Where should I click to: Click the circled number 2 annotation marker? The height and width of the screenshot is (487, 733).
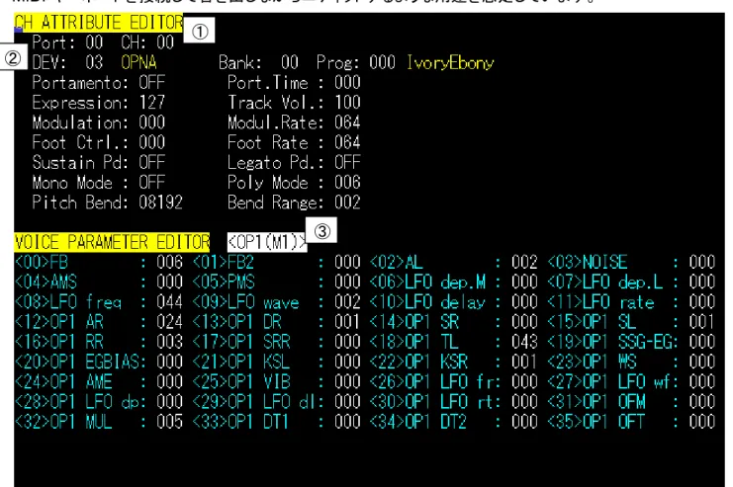pyautogui.click(x=13, y=58)
